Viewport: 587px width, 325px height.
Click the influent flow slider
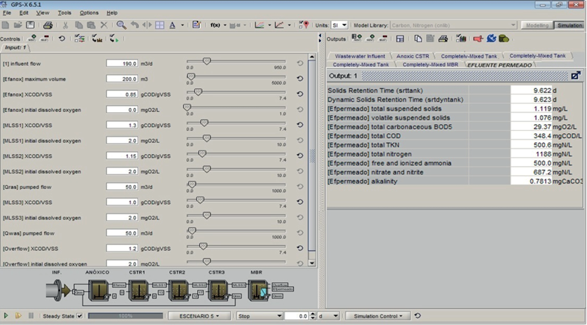click(x=206, y=61)
